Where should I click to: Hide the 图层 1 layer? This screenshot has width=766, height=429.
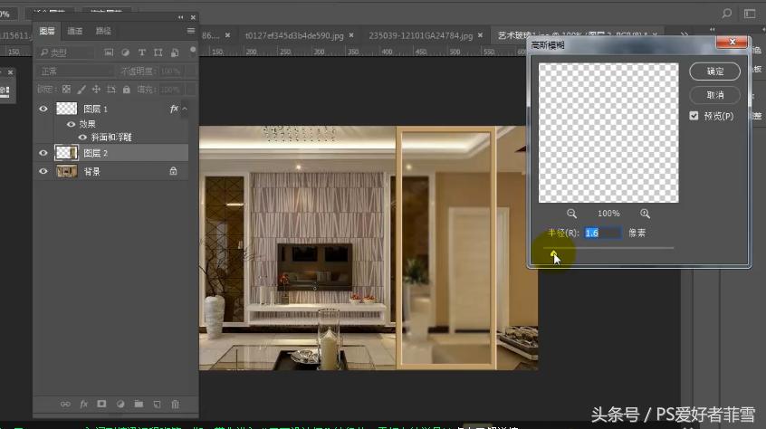43,109
